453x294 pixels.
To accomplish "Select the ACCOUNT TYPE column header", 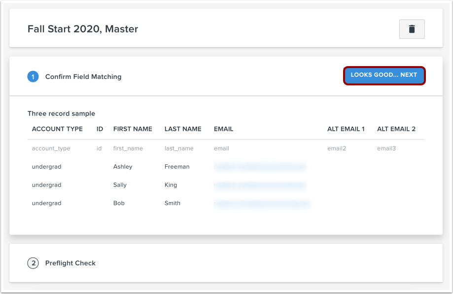I will [x=57, y=129].
